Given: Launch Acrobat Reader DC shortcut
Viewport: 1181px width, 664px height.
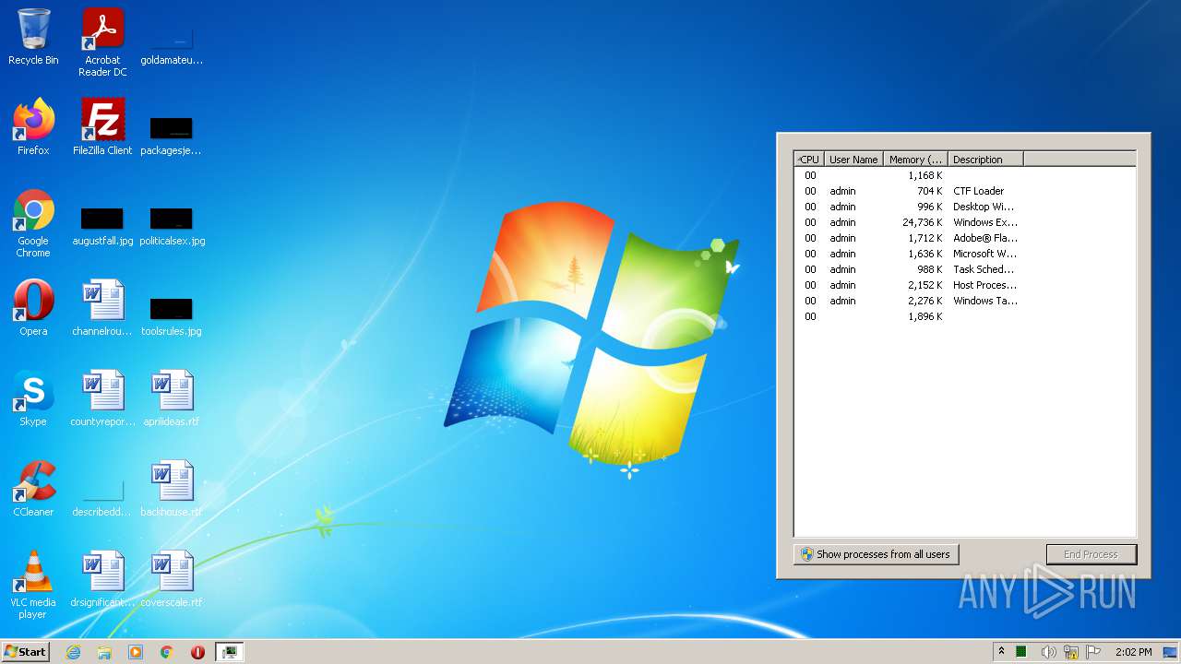Looking at the screenshot, I should coord(102,41).
